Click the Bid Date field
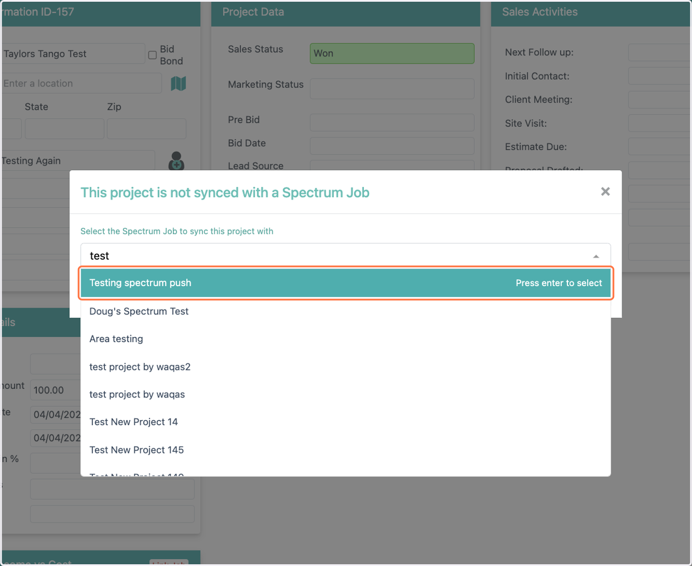 [x=392, y=145]
